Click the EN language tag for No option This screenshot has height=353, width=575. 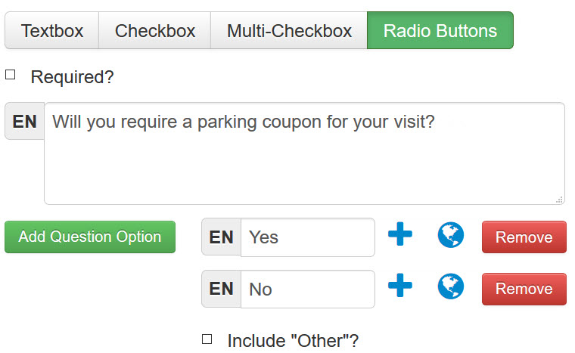(221, 289)
